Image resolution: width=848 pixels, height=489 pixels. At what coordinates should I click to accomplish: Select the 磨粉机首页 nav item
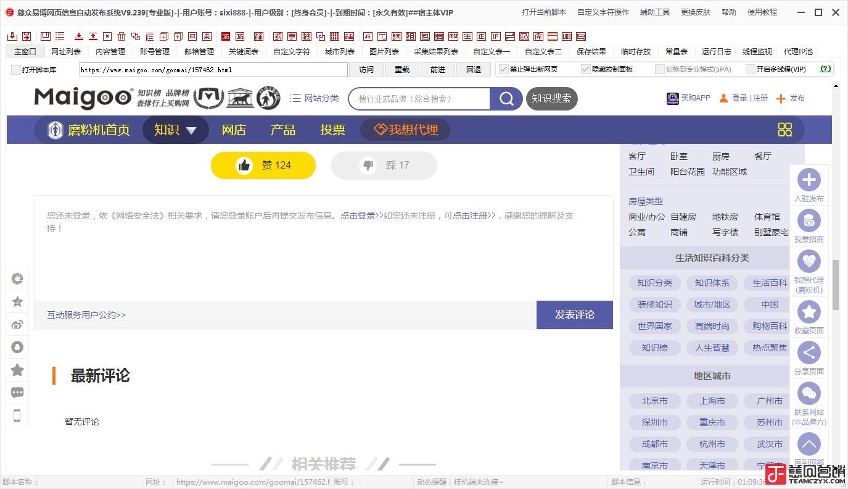point(88,130)
